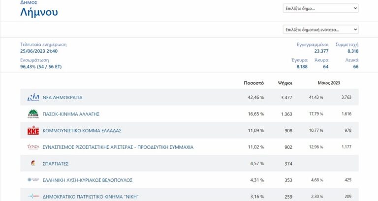378x201 pixels.
Task: Click the May votes 1.177
Action: click(346, 146)
